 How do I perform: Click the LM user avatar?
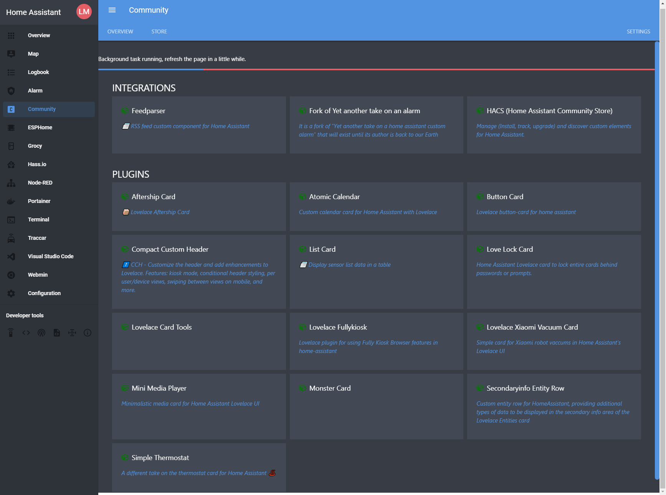pyautogui.click(x=83, y=12)
